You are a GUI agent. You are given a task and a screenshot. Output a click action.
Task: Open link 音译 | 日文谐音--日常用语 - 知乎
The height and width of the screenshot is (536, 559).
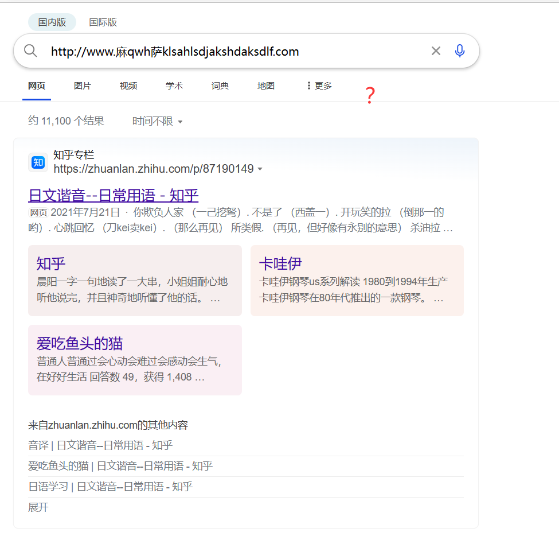(100, 445)
